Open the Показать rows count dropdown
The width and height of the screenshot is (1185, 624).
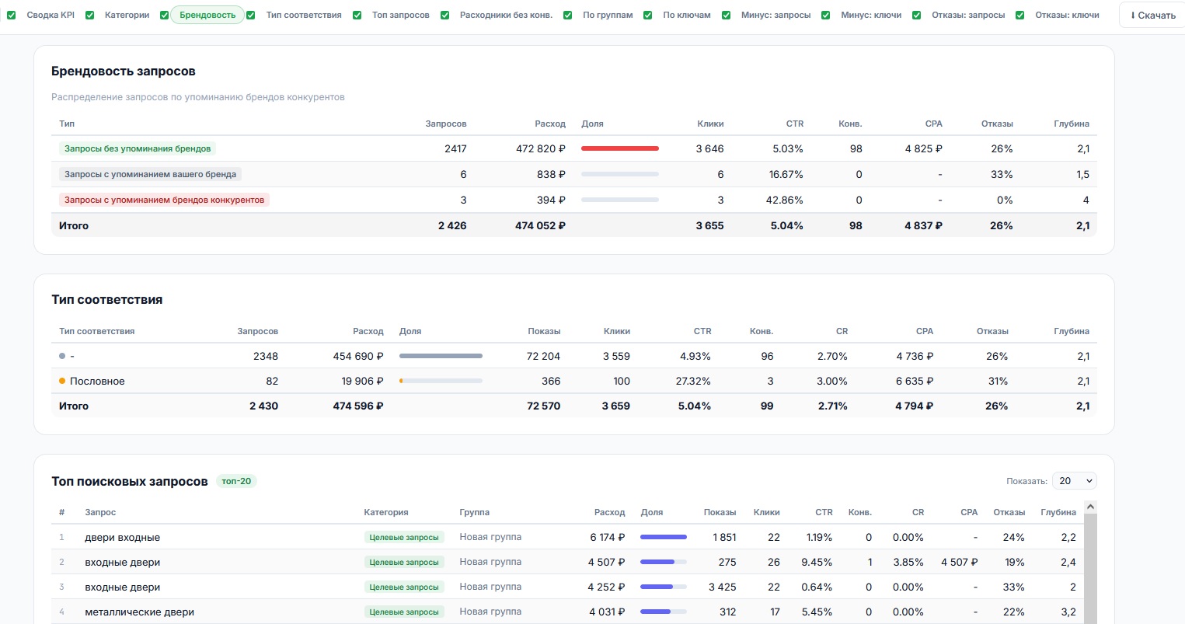click(1074, 481)
